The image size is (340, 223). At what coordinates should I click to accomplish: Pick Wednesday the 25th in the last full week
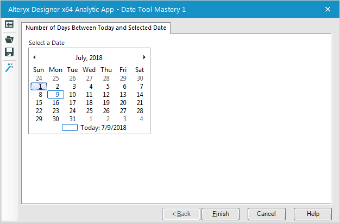89,110
